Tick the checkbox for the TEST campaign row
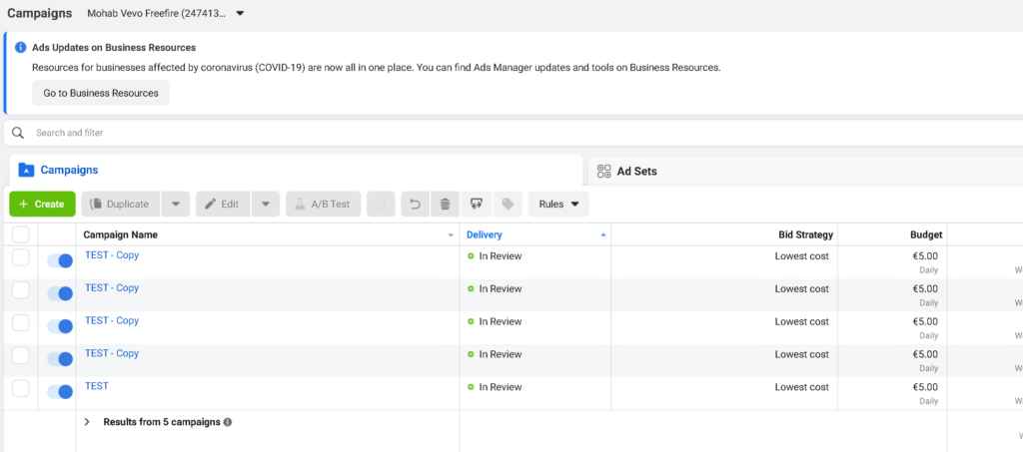The image size is (1023, 452). (20, 388)
